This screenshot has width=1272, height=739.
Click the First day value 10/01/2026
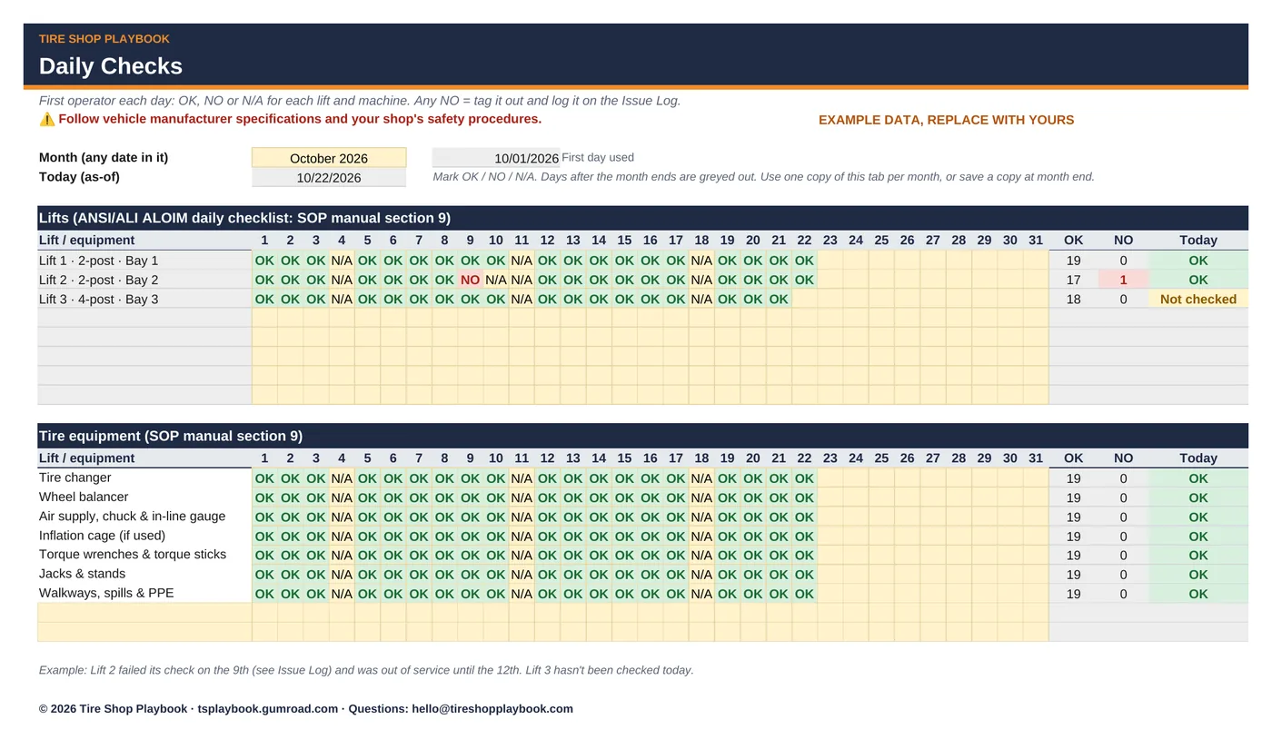496,158
